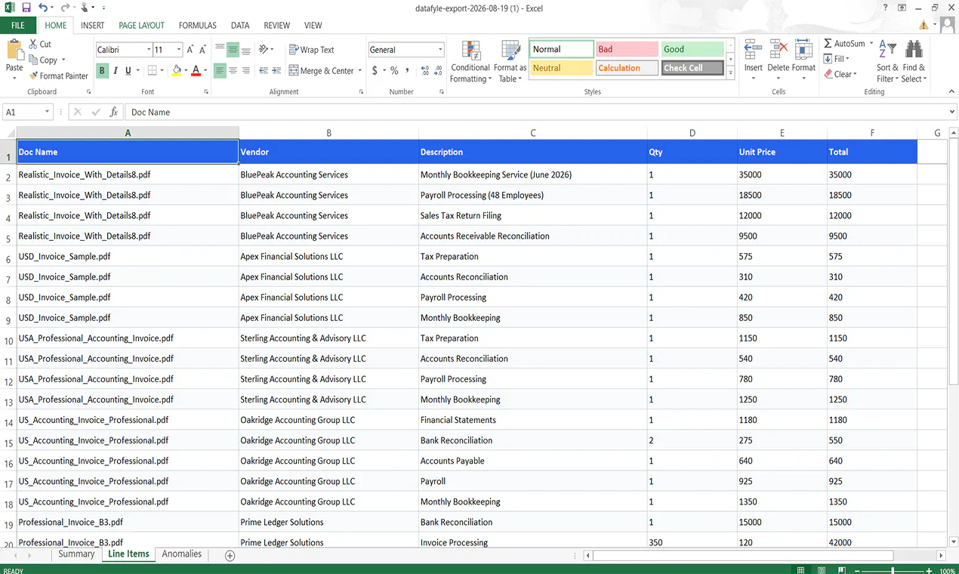Toggle Italic formatting
The image size is (959, 574).
[x=116, y=71]
